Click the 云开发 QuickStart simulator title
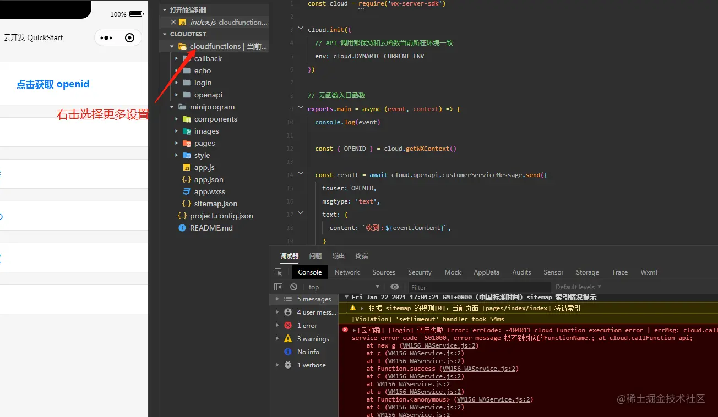 [33, 37]
